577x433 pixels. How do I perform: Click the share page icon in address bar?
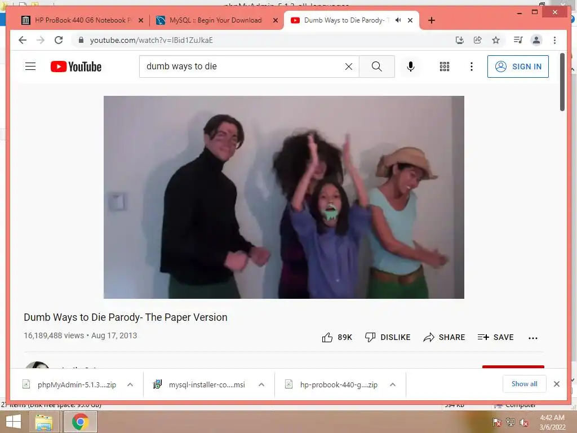click(478, 40)
